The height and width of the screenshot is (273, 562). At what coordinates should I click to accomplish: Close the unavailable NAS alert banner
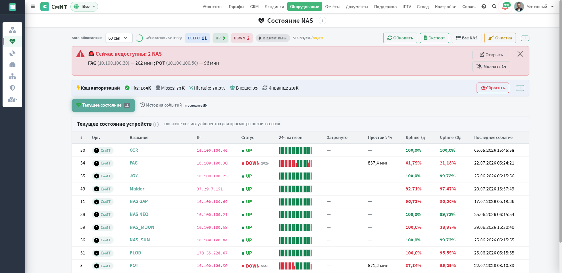click(520, 54)
